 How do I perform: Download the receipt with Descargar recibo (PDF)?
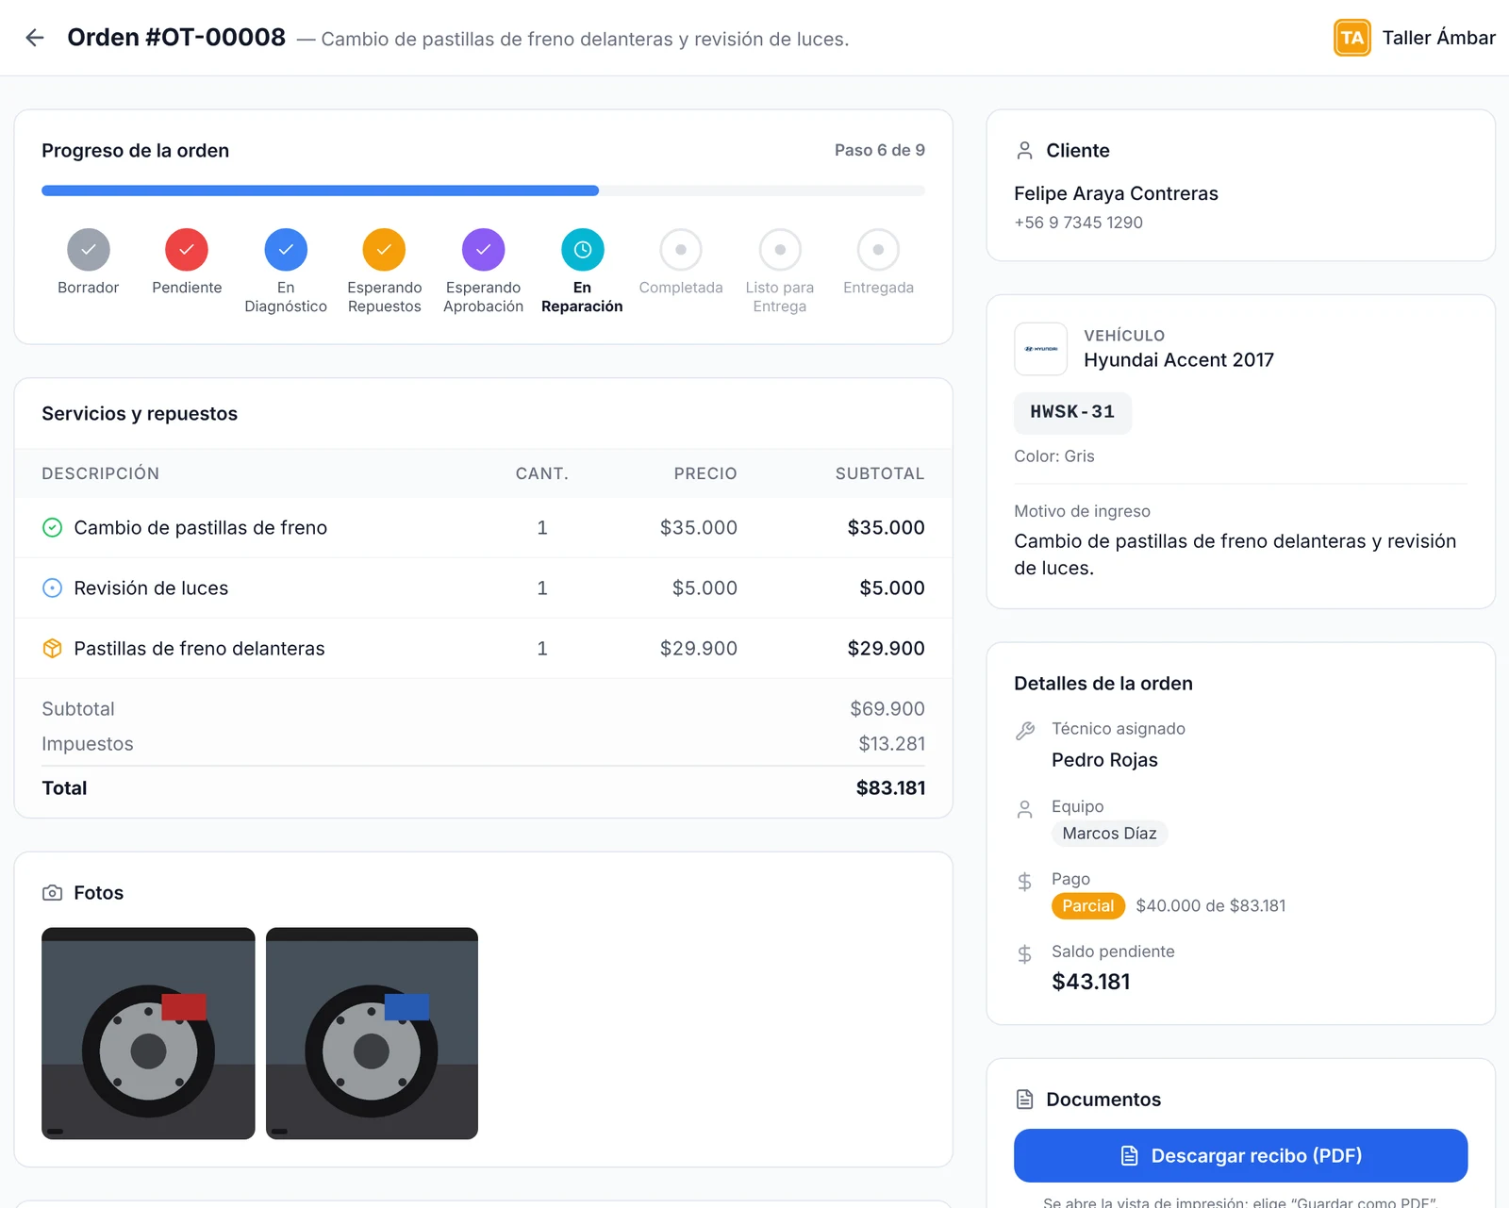(x=1240, y=1155)
